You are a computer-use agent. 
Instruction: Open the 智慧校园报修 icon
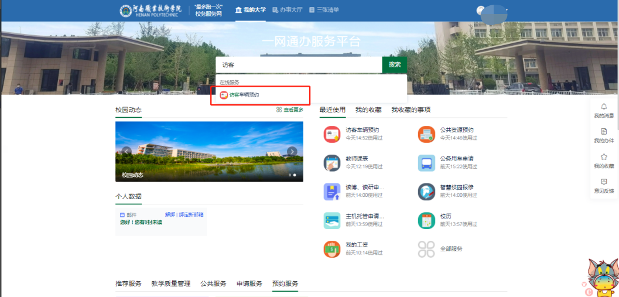click(426, 192)
